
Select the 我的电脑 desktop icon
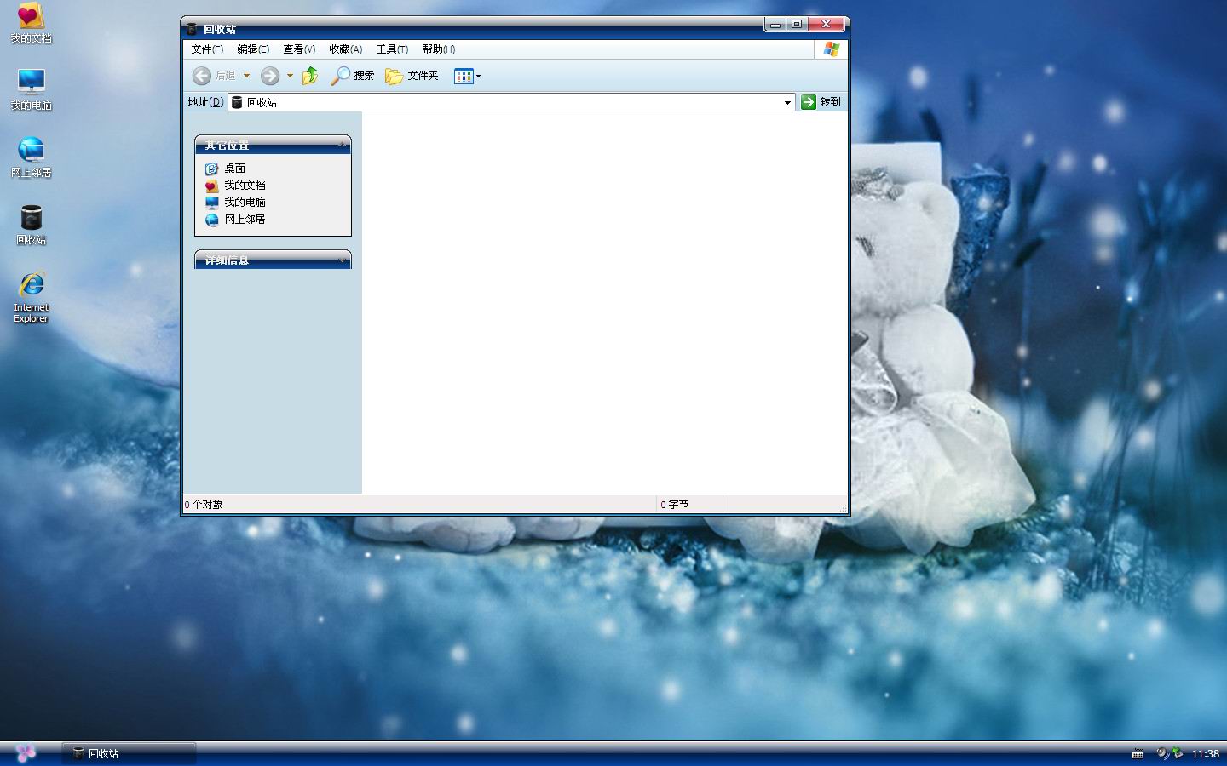pos(31,89)
